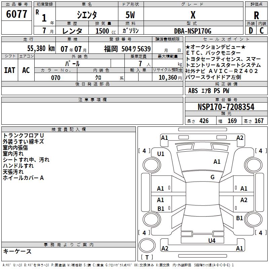Select the car name シエンタ
This screenshot has height=269, width=269.
click(x=87, y=15)
